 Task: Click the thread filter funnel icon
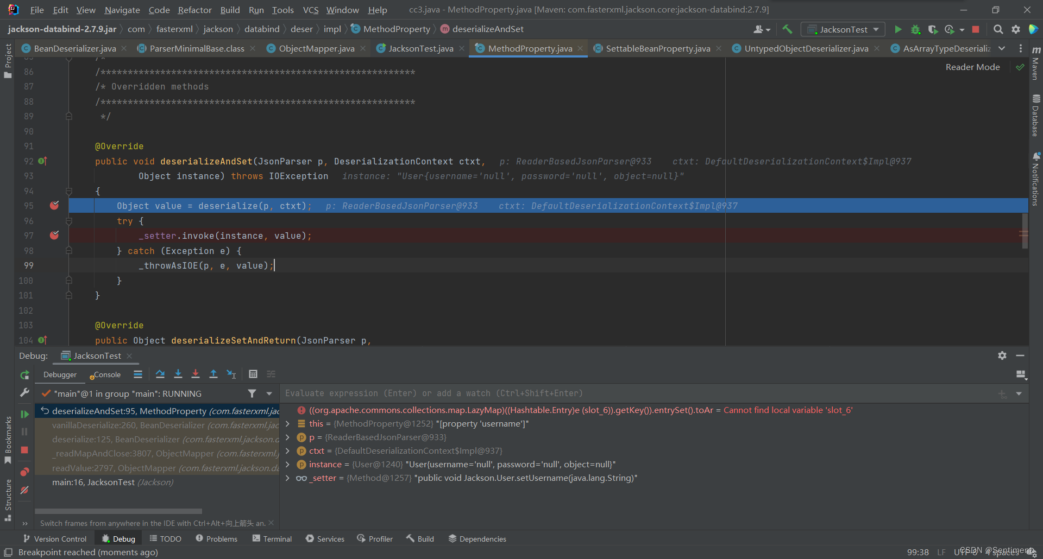click(252, 393)
